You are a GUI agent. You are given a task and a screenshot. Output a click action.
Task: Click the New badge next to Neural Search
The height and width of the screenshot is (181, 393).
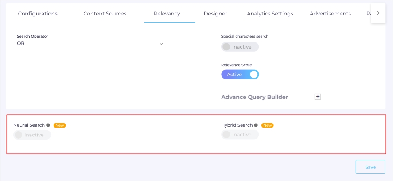coord(60,125)
